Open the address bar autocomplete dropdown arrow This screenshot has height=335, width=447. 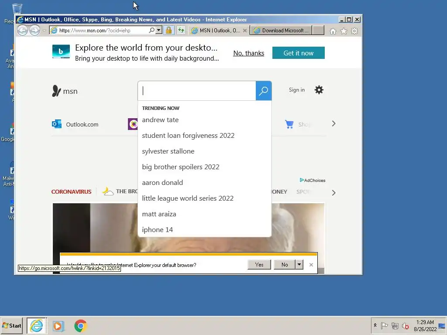[x=159, y=30]
